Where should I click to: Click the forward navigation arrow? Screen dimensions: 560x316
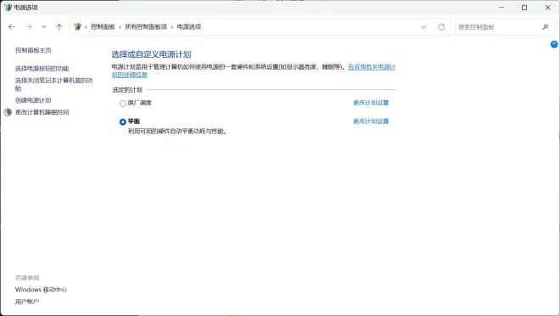[29, 27]
